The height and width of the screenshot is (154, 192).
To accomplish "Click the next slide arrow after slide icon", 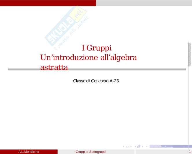I will point(131,147).
